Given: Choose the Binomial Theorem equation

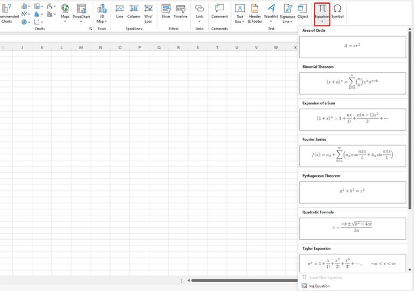Looking at the screenshot, I should 353,83.
